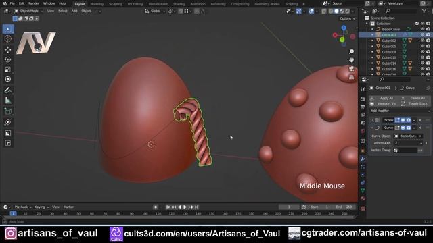Screen dimensions: 433x243
Task: Click the Toggle Stack button
Action: click(x=415, y=103)
